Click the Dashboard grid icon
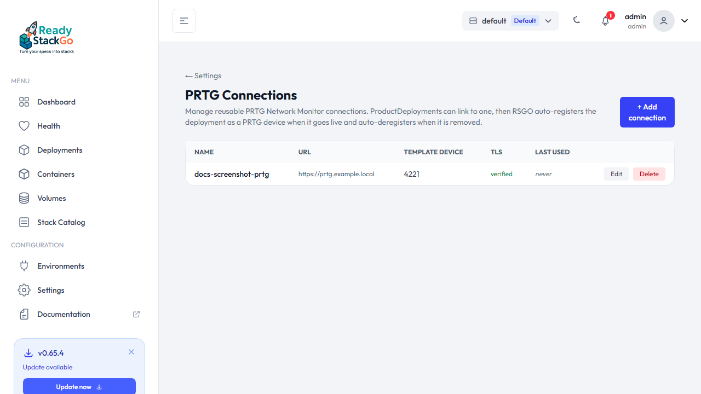701x394 pixels. (24, 102)
